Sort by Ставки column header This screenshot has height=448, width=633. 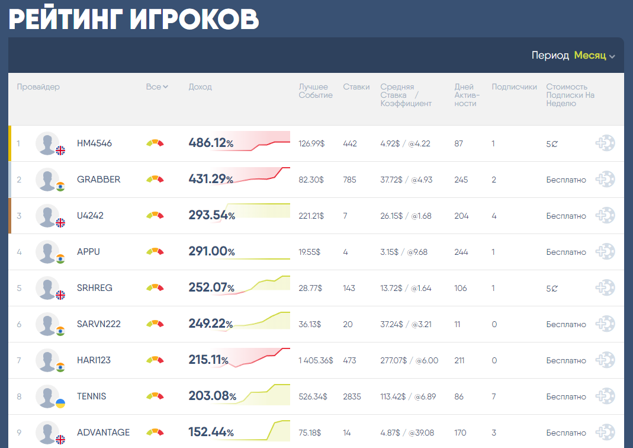tap(356, 87)
